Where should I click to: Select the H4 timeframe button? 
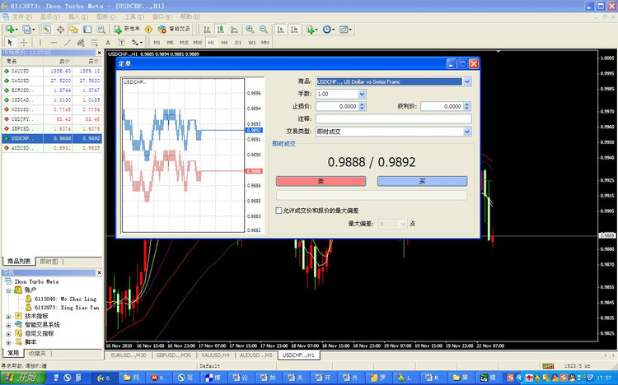(224, 41)
